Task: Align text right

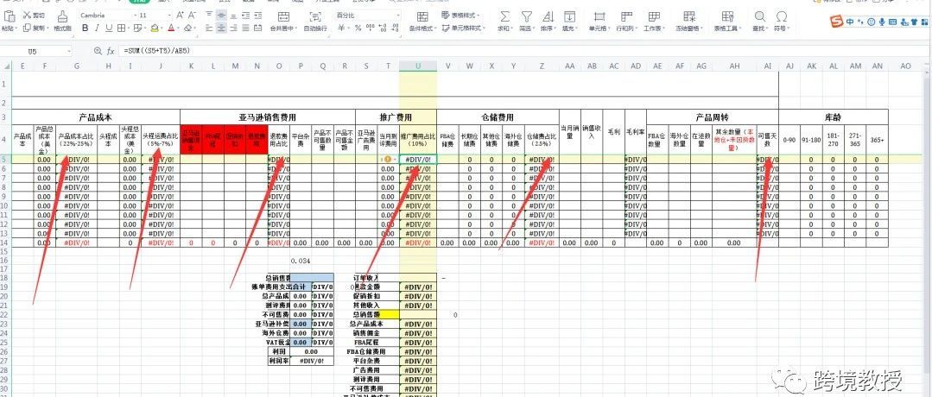Action: 231,28
